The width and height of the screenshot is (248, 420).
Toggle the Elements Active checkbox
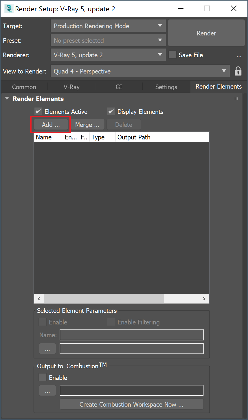click(x=38, y=112)
